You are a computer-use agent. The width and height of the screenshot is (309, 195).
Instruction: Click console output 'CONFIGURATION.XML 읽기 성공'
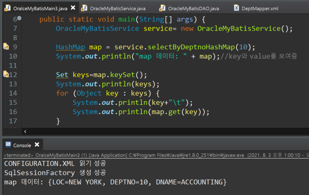[55, 163]
